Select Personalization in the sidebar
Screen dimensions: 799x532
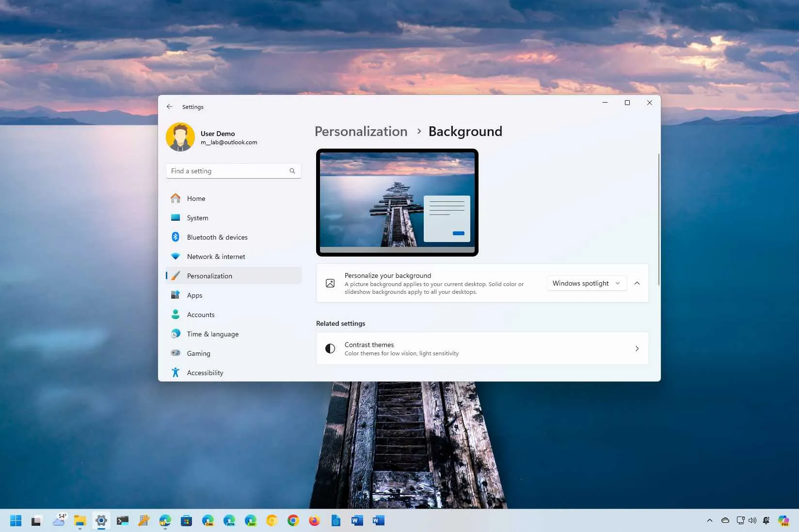pos(209,275)
